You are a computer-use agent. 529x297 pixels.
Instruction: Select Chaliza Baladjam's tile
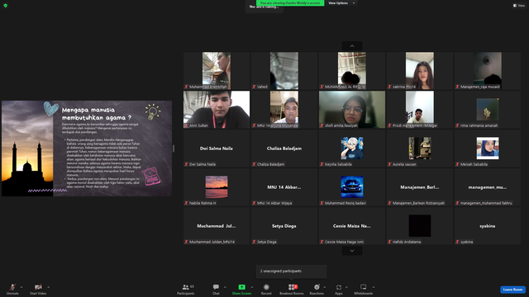284,148
